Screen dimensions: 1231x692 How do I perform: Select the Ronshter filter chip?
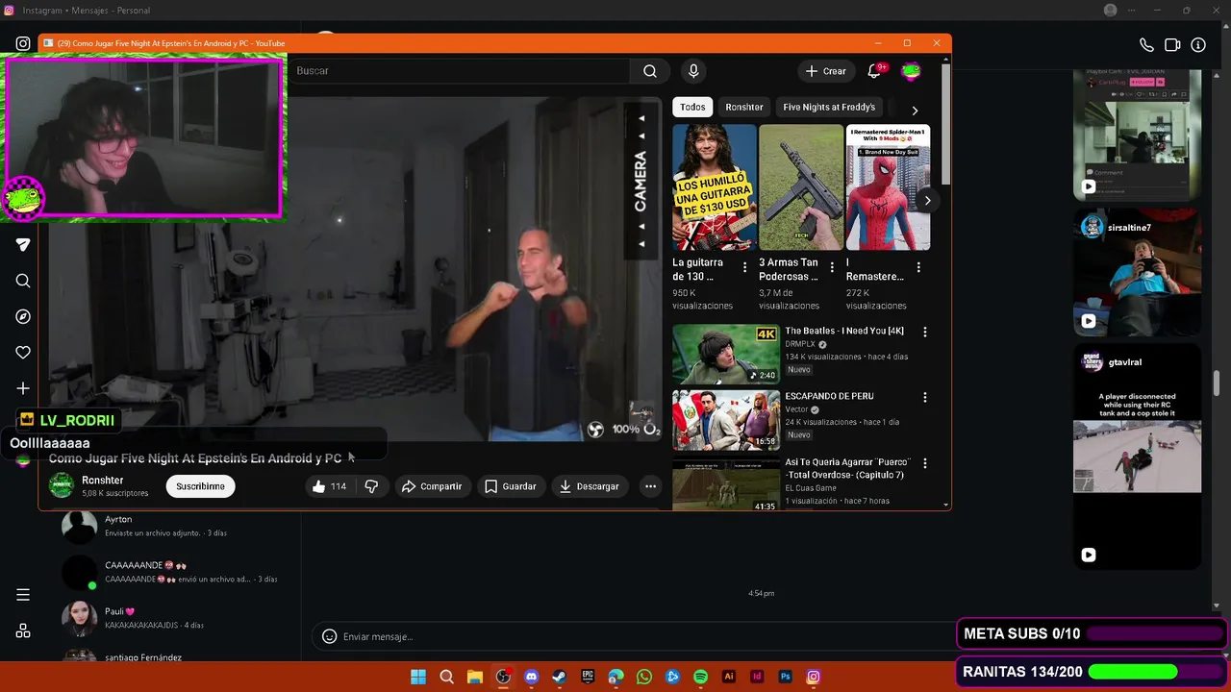click(744, 108)
